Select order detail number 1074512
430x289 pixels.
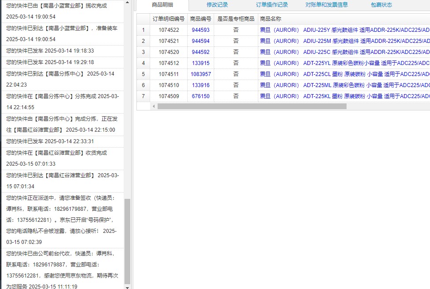point(169,63)
